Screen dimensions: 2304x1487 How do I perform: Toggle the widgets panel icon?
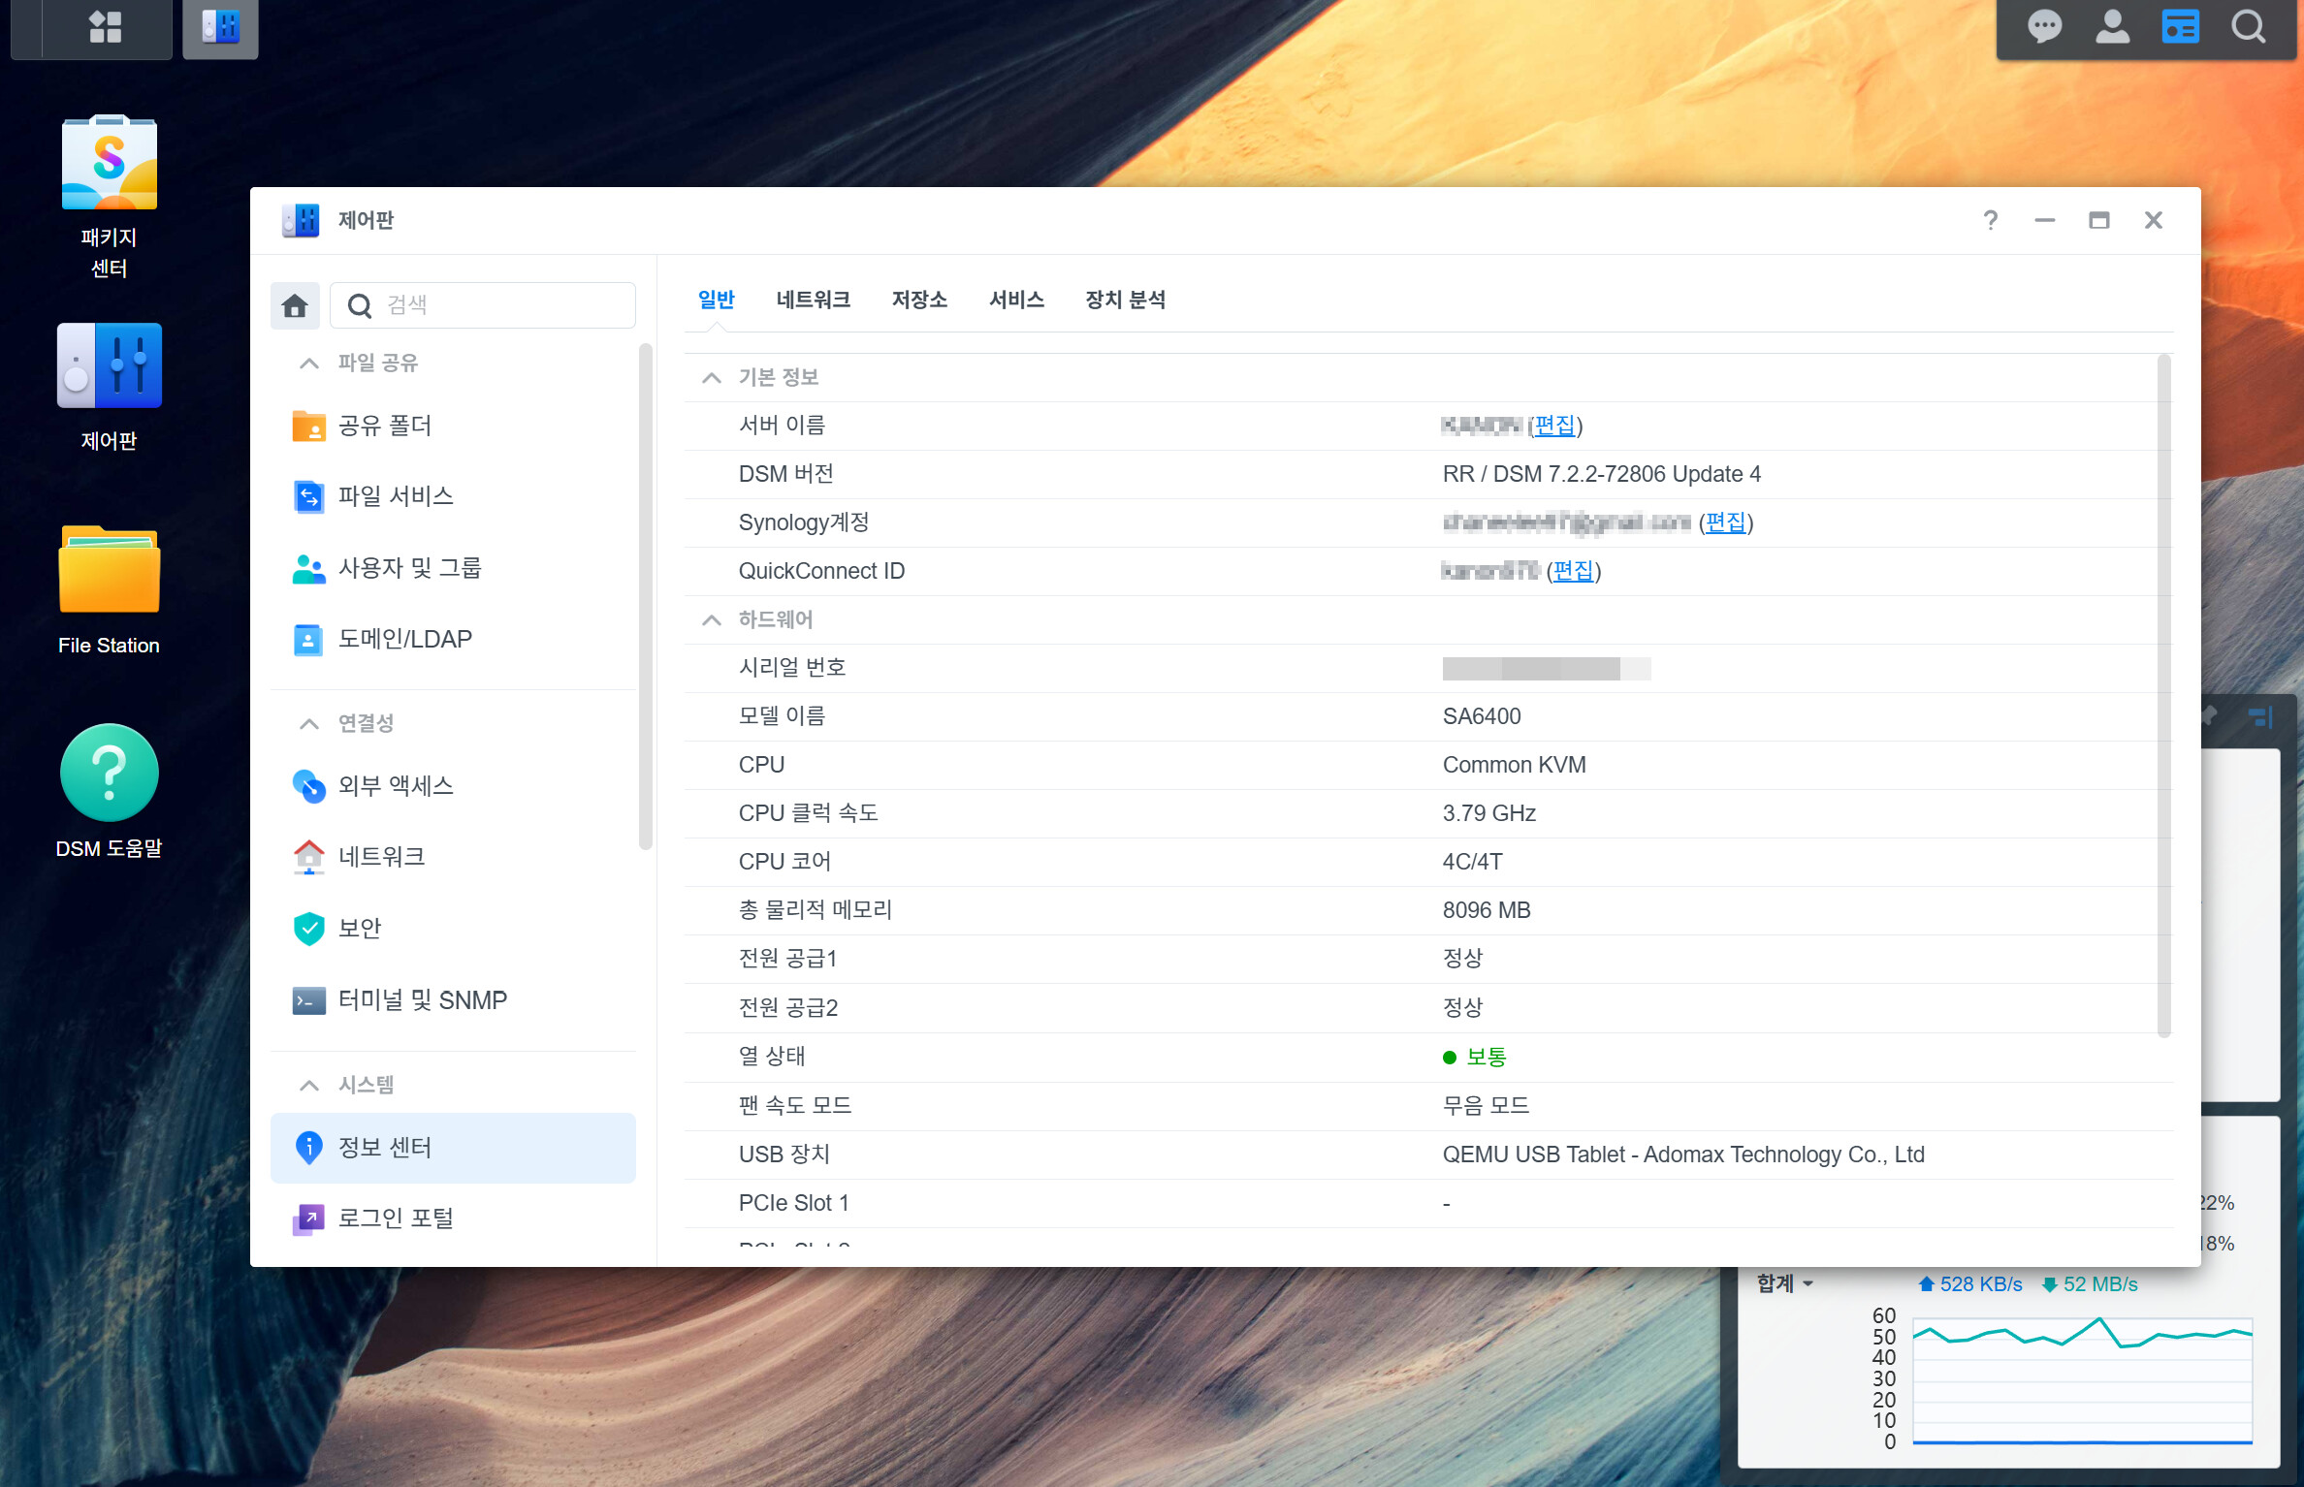(x=2180, y=27)
